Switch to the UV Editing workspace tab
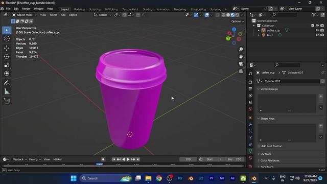Screen dimensions: 327x184 point(111,9)
